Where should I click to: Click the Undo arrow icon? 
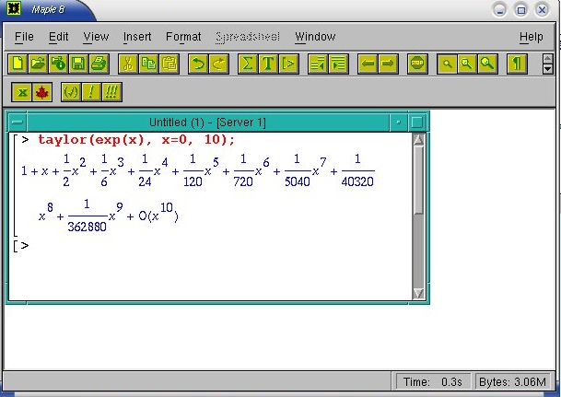coord(197,64)
